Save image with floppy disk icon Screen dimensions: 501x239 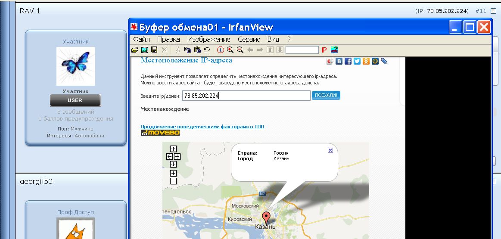click(154, 50)
